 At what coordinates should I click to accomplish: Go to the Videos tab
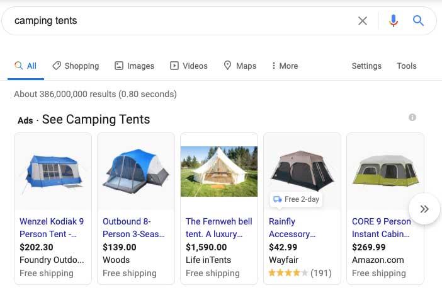189,66
